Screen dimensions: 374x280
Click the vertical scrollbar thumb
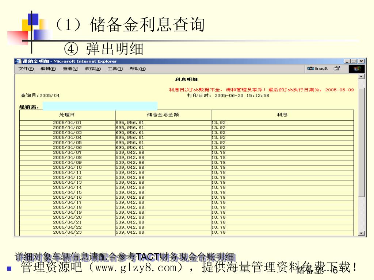(x=362, y=143)
